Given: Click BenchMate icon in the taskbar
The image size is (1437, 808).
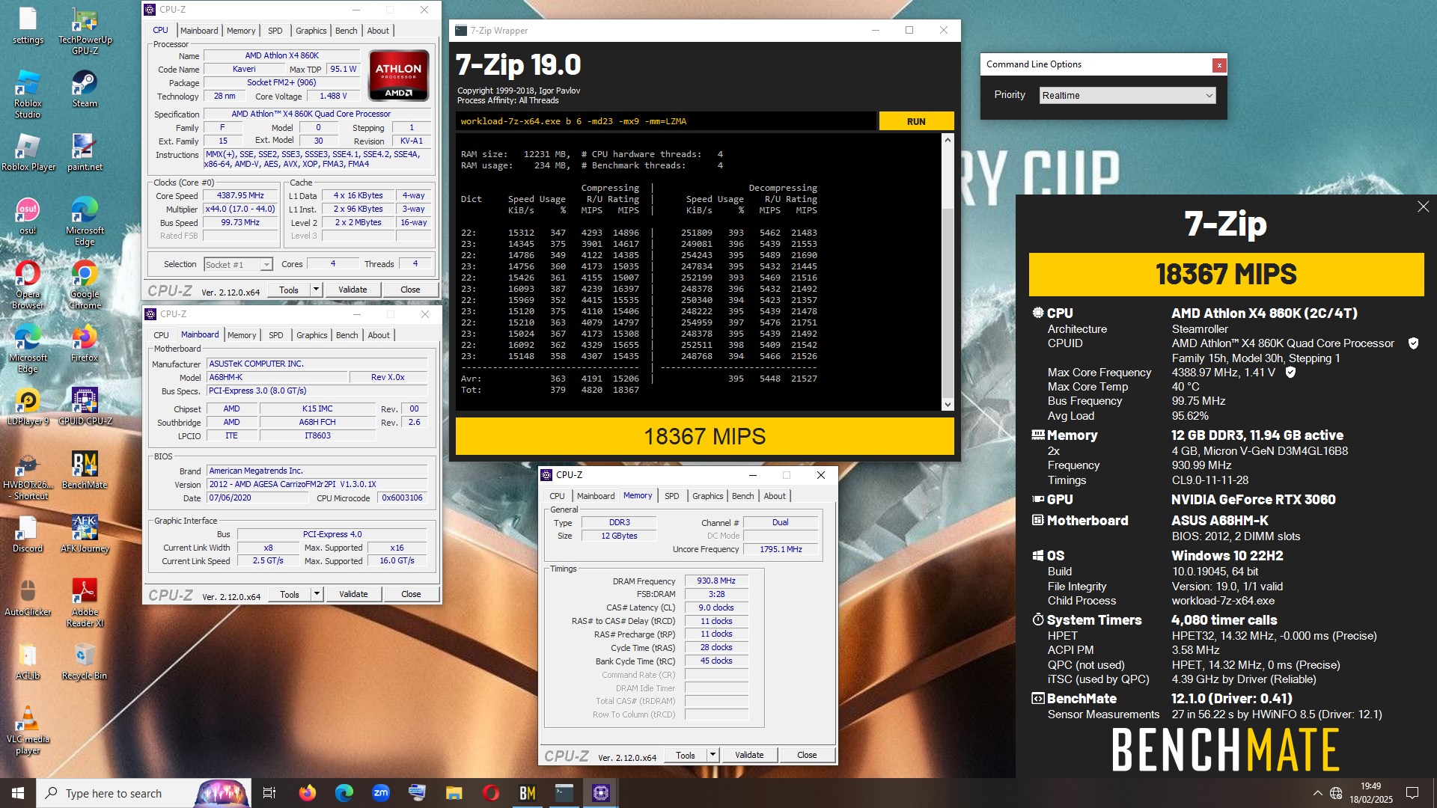Looking at the screenshot, I should pos(527,793).
